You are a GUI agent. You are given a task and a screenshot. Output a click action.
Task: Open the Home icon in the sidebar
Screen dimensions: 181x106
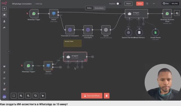click(x=4, y=15)
